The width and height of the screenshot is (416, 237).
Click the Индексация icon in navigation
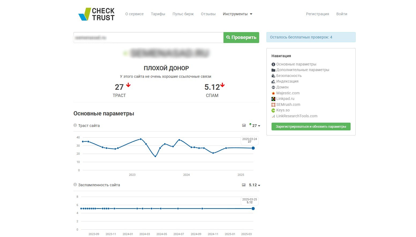pos(273,81)
